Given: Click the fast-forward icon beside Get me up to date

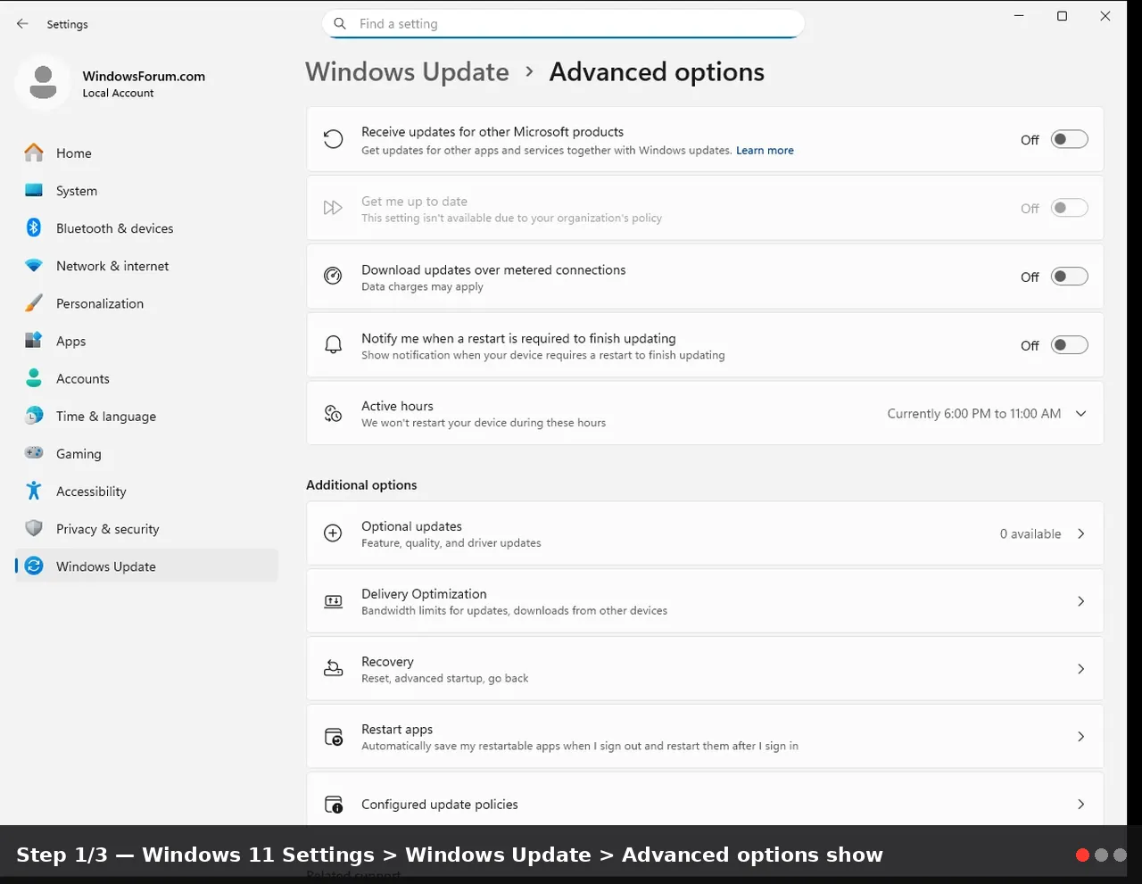Looking at the screenshot, I should tap(333, 208).
